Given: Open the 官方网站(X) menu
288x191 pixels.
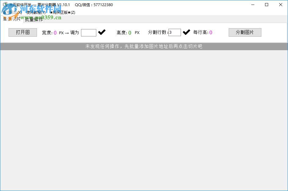Looking at the screenshot, I should pyautogui.click(x=12, y=12).
